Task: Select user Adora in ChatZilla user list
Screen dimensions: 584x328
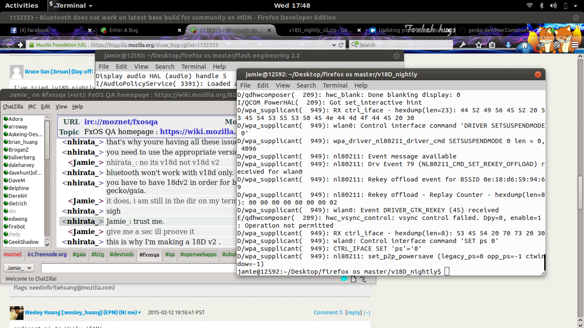Action: 23,119
